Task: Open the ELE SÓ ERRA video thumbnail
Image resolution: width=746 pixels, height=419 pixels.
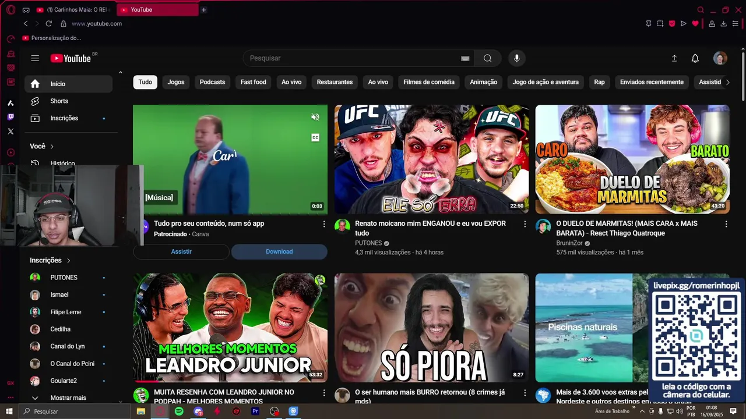Action: 431,159
